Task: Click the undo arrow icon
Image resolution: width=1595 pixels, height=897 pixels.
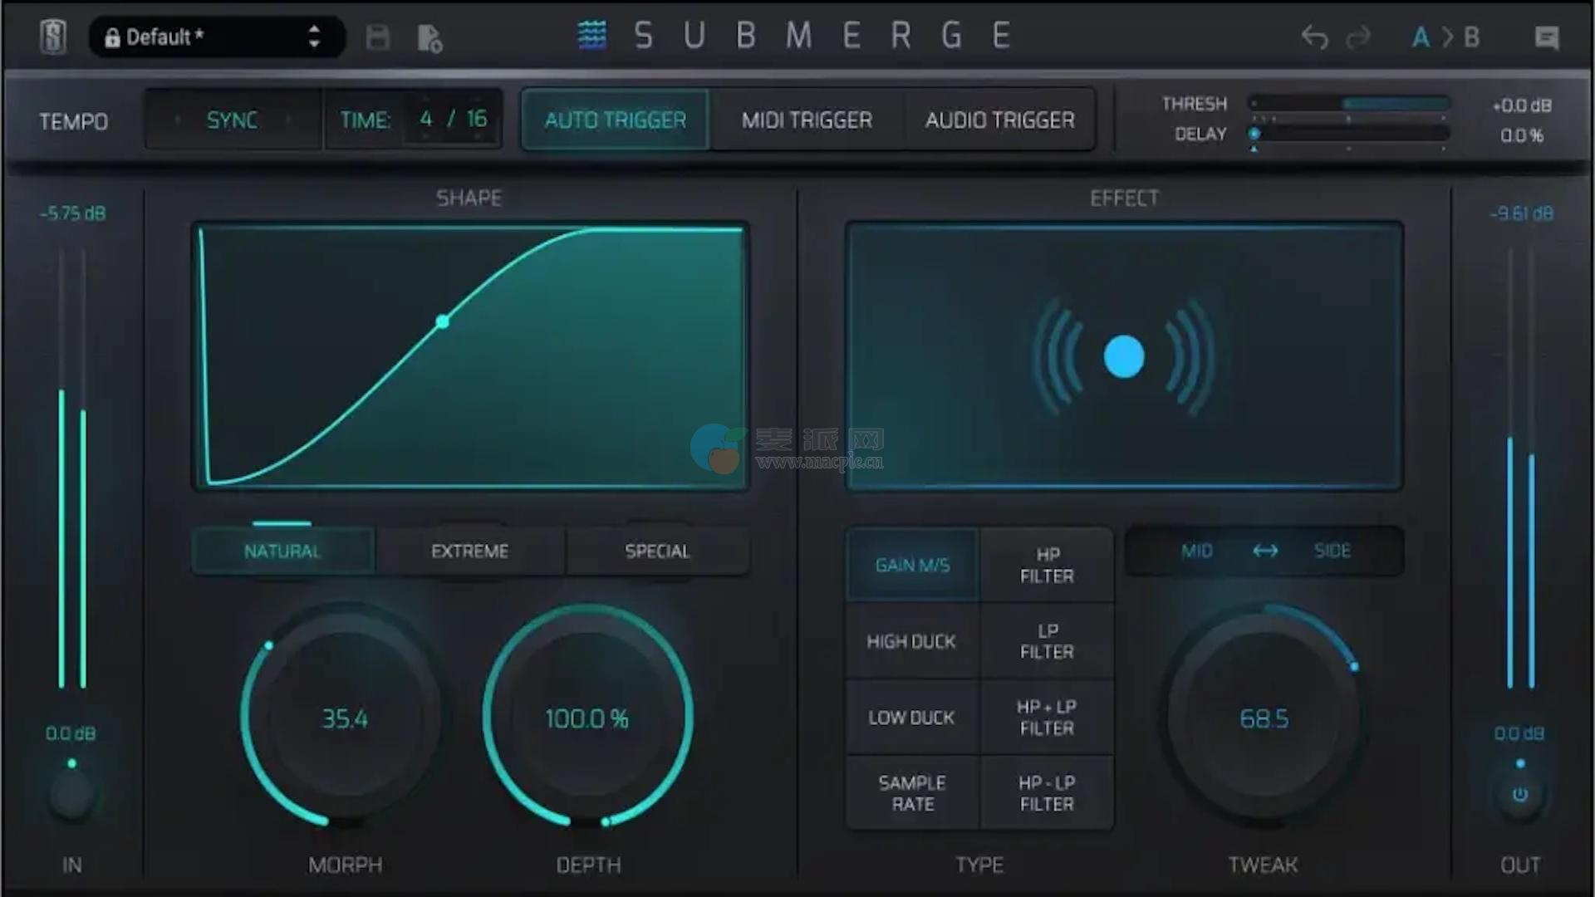Action: (x=1314, y=37)
